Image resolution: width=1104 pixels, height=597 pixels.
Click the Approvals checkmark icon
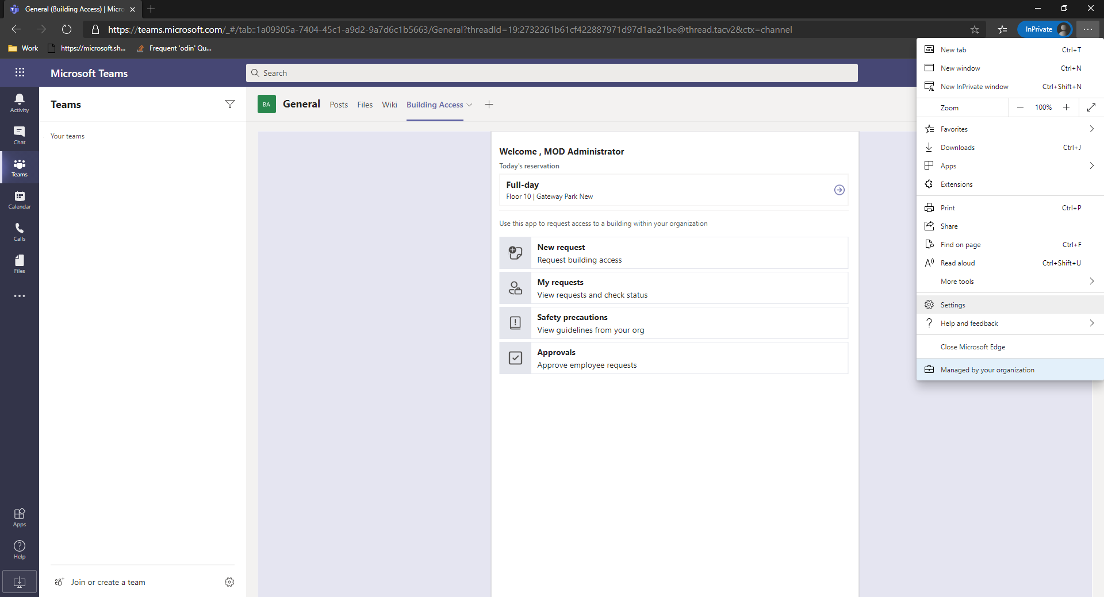(515, 358)
